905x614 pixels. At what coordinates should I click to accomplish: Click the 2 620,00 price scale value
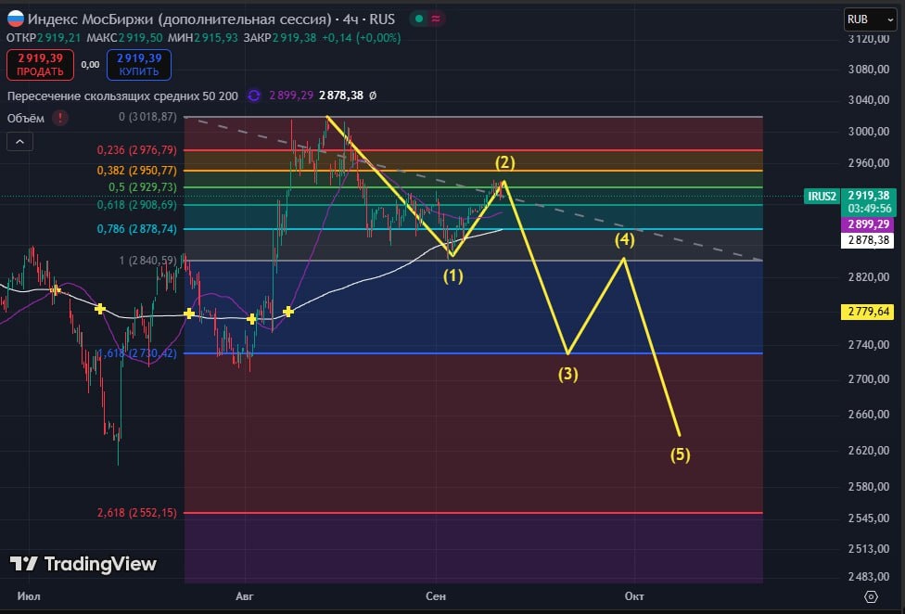869,451
